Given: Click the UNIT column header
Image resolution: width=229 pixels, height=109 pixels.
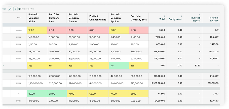Looking at the screenshot, I should point(19,18).
